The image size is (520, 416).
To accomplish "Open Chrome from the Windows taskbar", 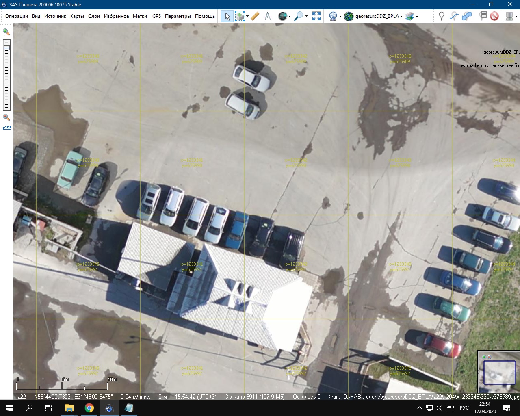I will coord(89,408).
